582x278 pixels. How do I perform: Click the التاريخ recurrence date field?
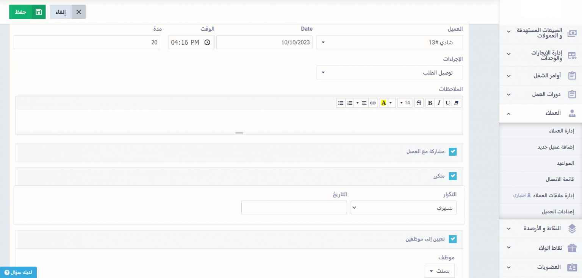tap(294, 208)
